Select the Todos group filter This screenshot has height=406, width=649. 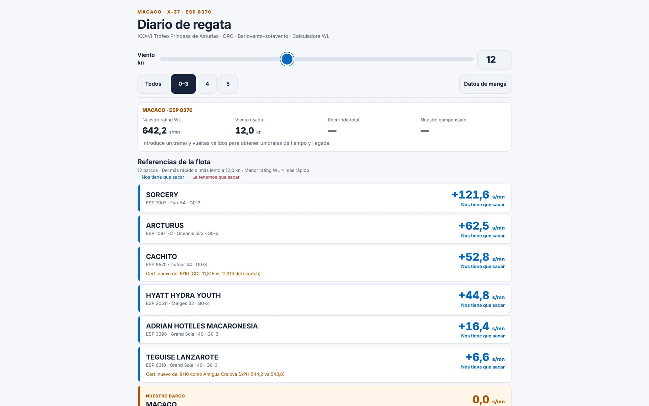(x=153, y=84)
